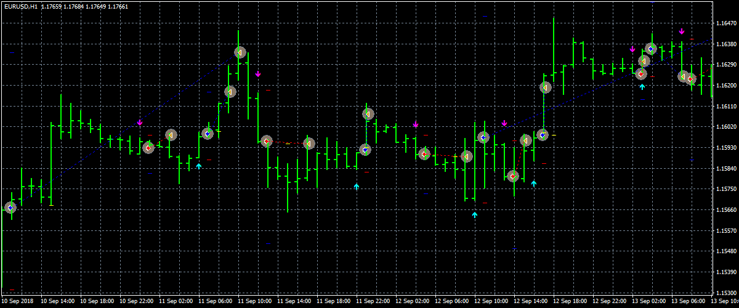The image size is (739, 308).
Task: Select the 12 Sep 22:00 time label
Action: (x=609, y=302)
